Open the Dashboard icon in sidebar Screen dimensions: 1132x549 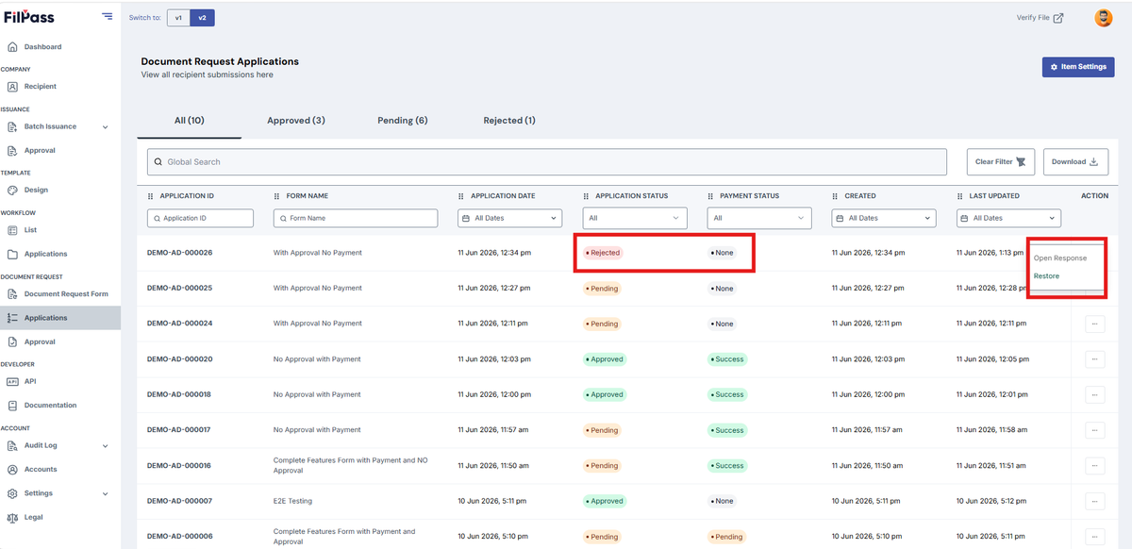pos(12,46)
